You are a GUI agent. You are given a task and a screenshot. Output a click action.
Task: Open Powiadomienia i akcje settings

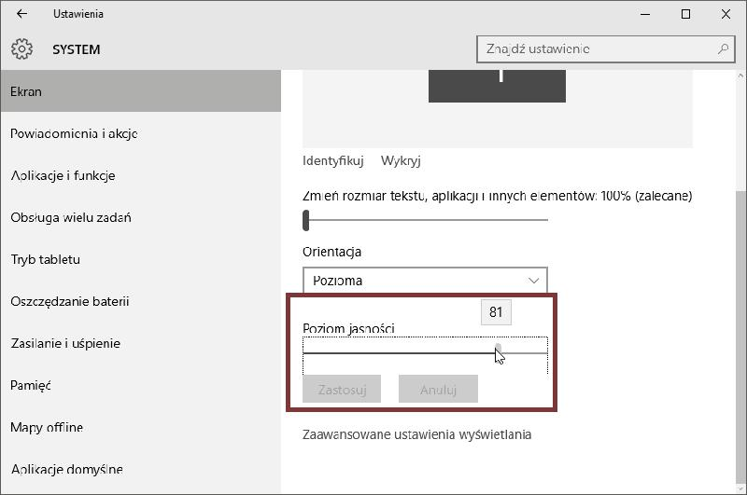pos(141,133)
